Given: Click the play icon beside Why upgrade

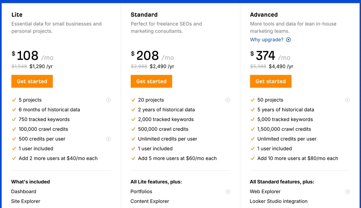Looking at the screenshot, I should pos(288,40).
